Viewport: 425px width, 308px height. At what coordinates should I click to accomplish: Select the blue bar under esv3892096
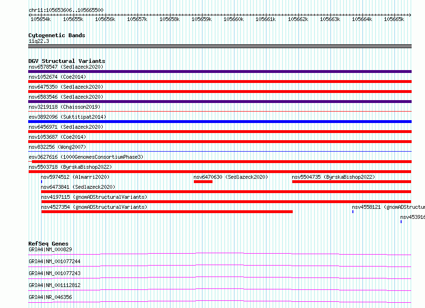[220, 122]
